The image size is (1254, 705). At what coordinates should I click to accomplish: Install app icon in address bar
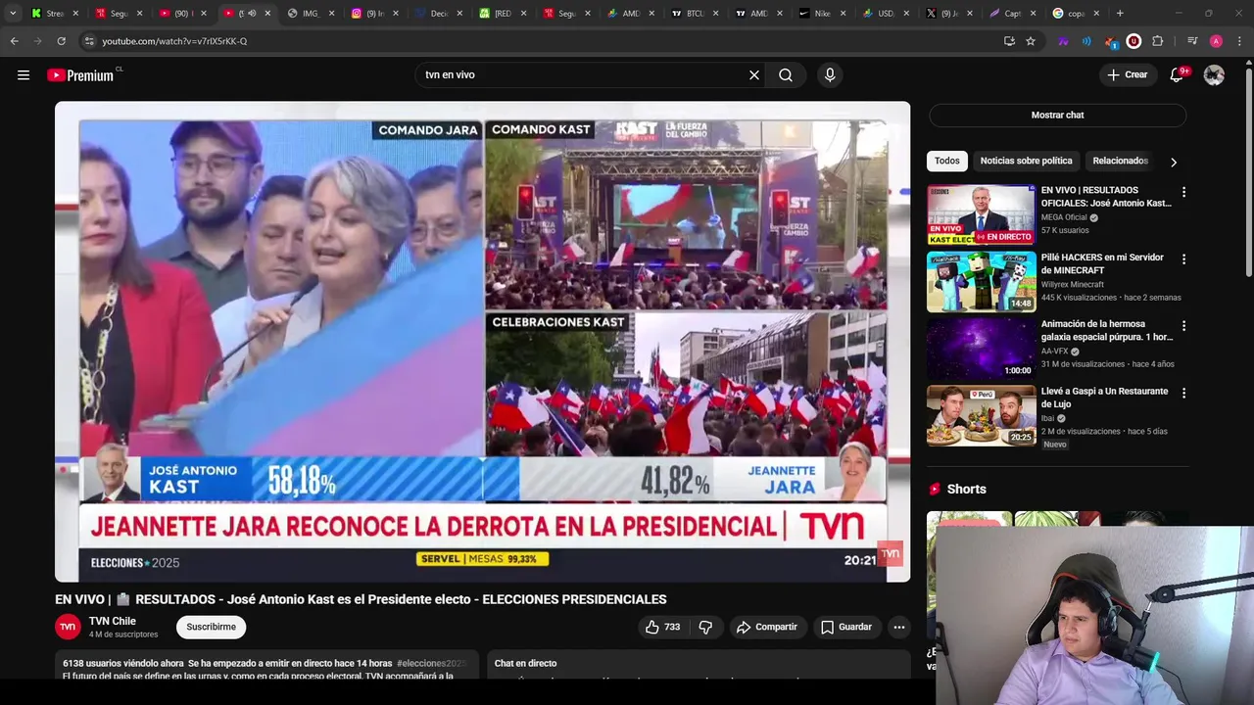[1009, 41]
